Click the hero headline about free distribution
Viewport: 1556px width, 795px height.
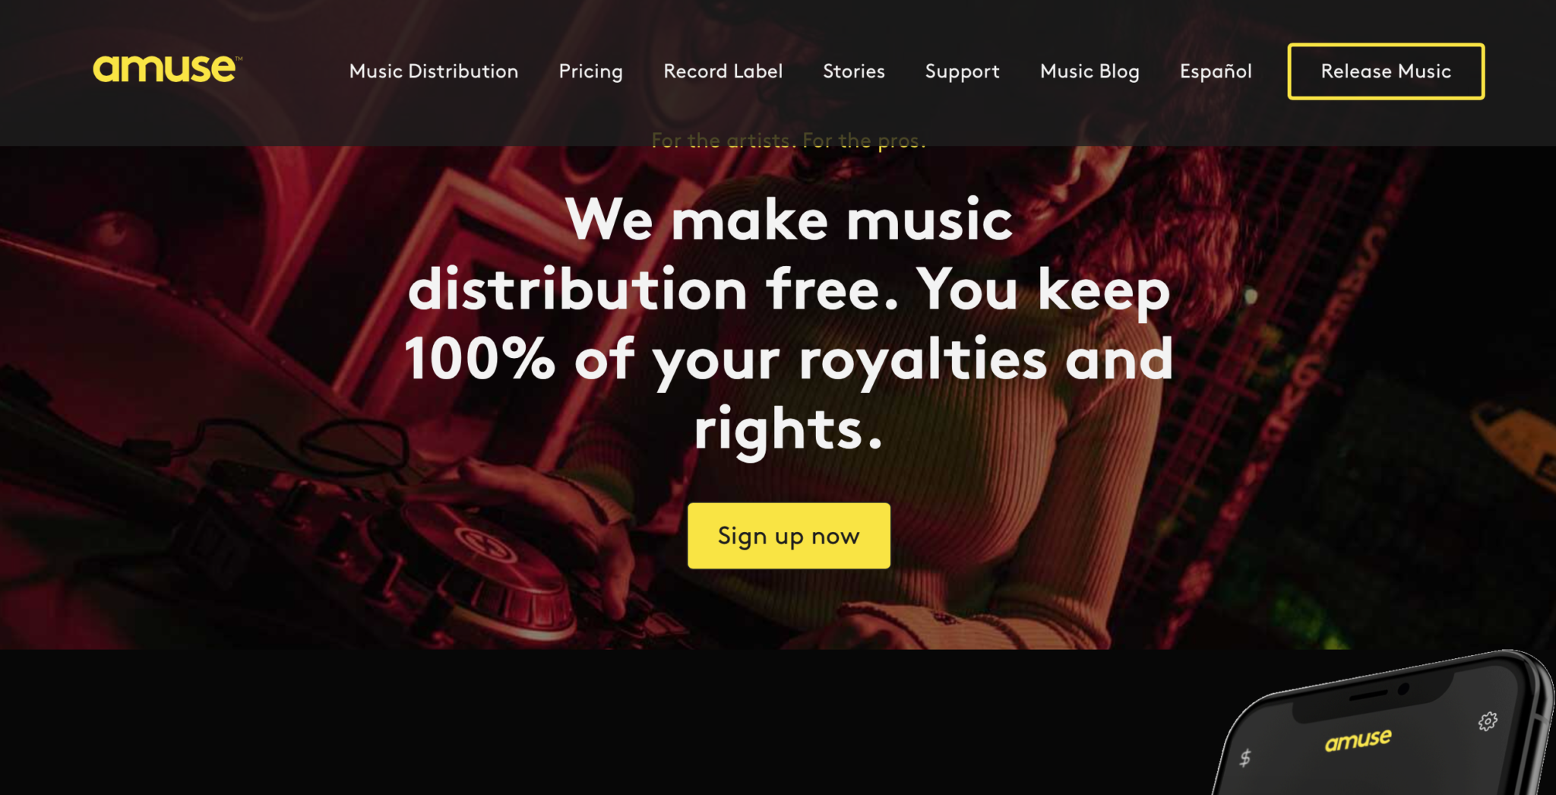pos(789,325)
